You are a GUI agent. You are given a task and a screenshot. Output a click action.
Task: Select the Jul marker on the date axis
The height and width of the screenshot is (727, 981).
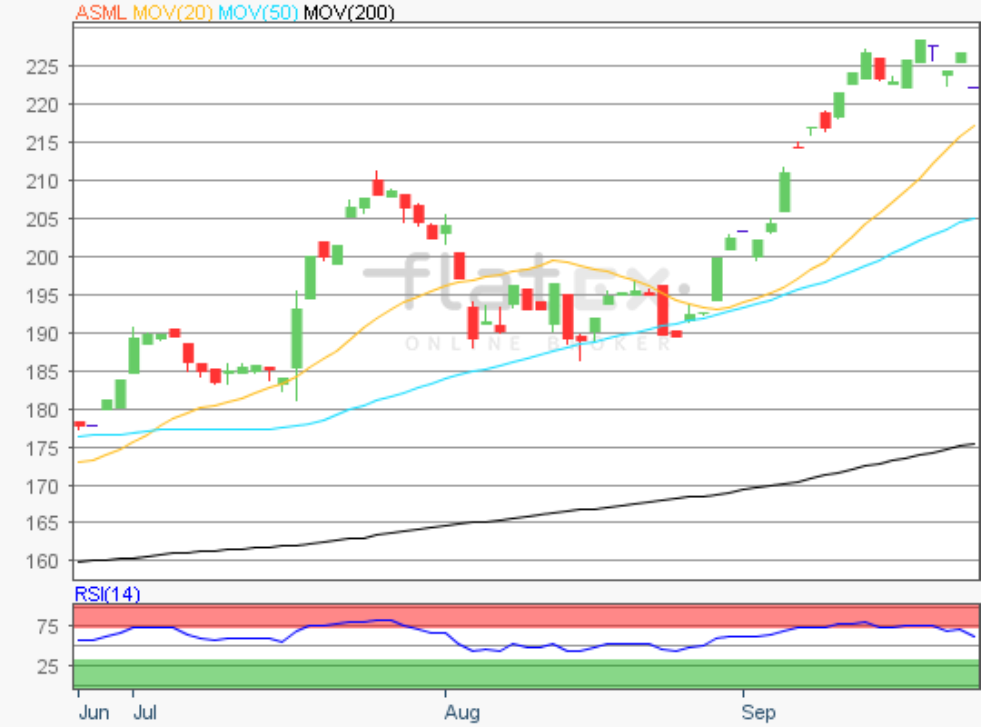coord(144,712)
